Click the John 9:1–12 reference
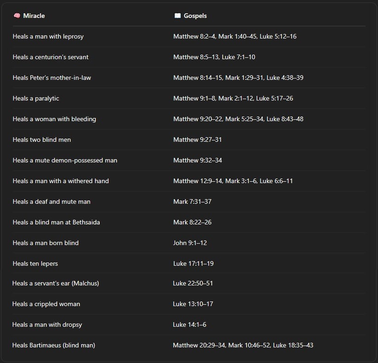This screenshot has height=363, width=378. (x=190, y=243)
